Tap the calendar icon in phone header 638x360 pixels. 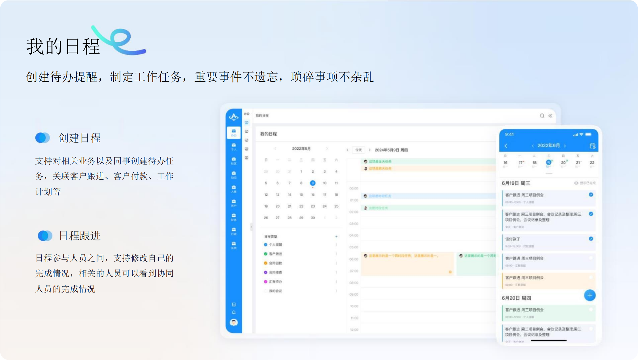click(x=592, y=146)
